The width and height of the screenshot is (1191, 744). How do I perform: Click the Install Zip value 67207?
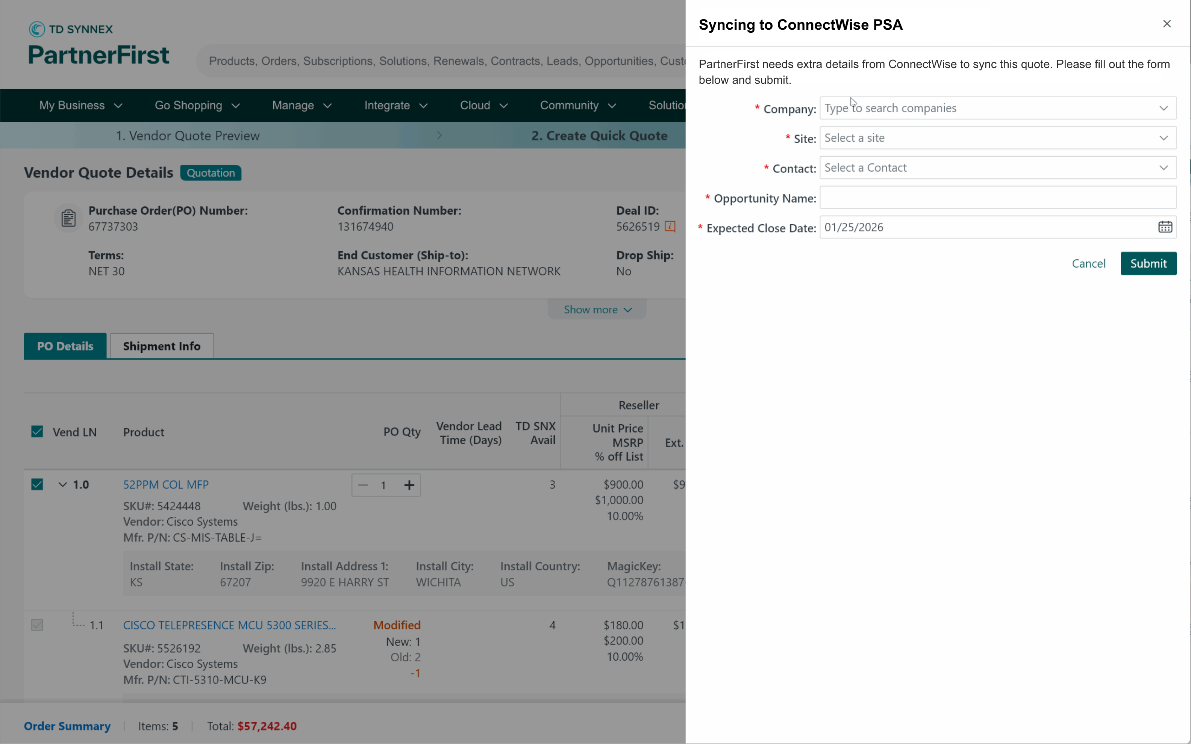[235, 582]
